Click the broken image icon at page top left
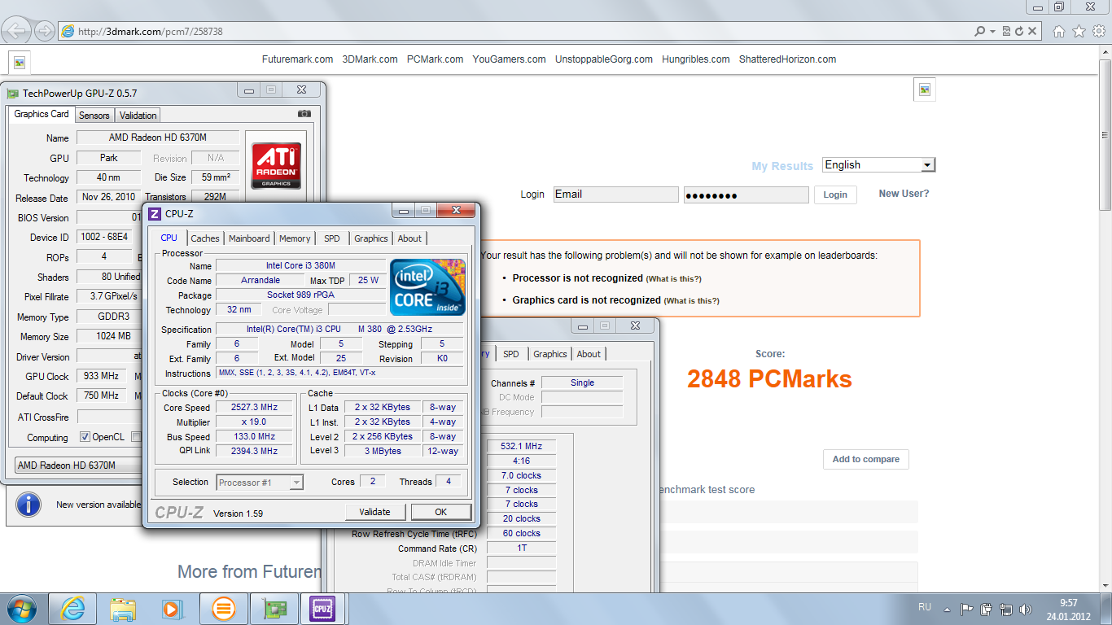The height and width of the screenshot is (625, 1112). pyautogui.click(x=20, y=62)
